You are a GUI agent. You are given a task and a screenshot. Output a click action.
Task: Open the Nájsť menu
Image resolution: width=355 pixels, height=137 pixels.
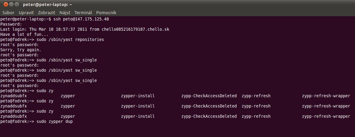65,13
